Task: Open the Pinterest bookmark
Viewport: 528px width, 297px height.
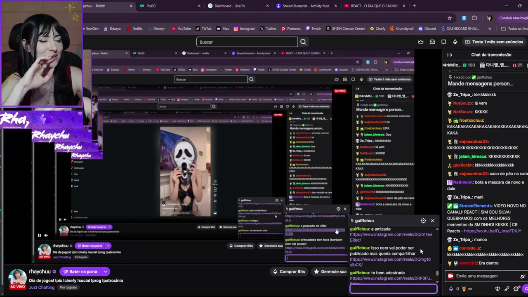Action: click(x=291, y=28)
